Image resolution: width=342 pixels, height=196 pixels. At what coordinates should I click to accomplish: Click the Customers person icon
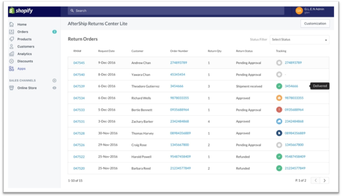pos(12,47)
